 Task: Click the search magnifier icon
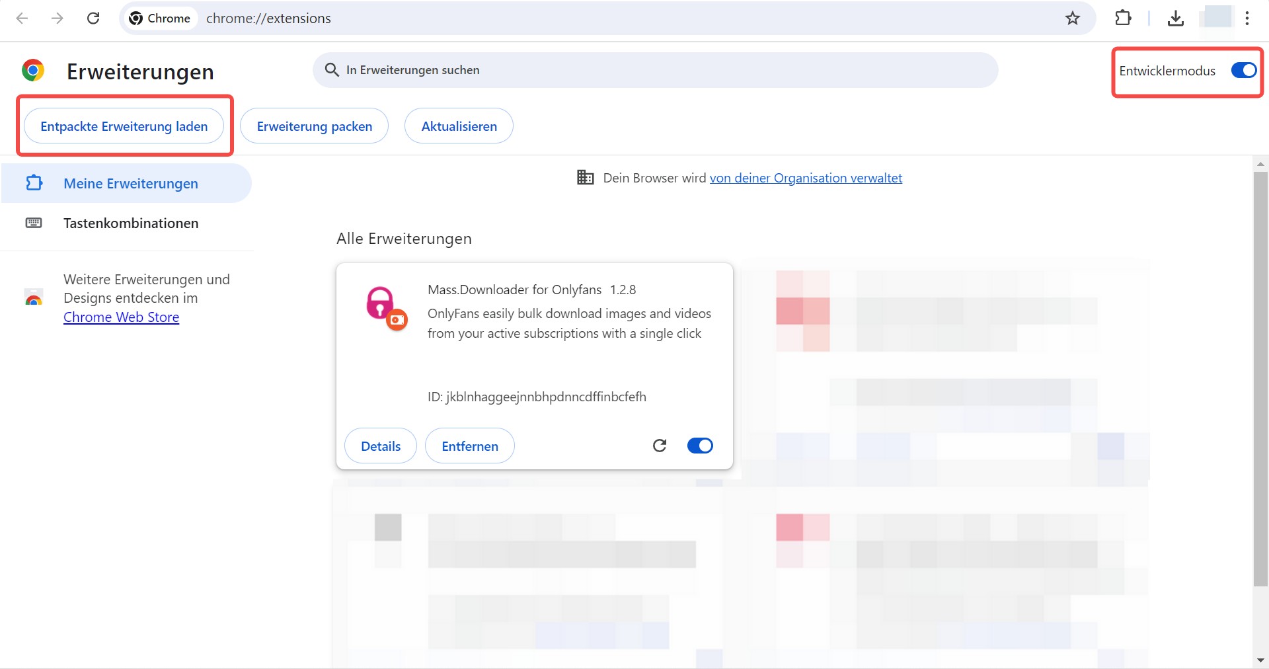(x=332, y=69)
